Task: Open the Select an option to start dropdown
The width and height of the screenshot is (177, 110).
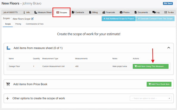Action: pyautogui.click(x=150, y=98)
